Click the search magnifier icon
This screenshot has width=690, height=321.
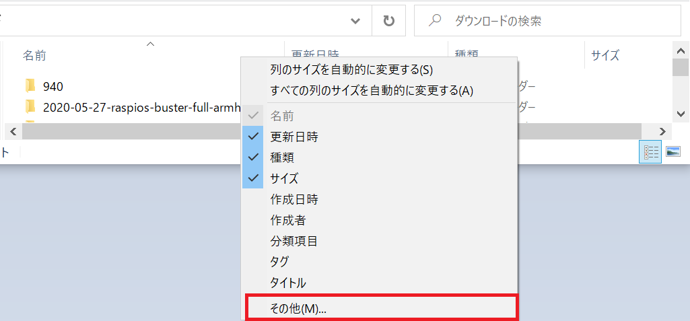pyautogui.click(x=436, y=21)
